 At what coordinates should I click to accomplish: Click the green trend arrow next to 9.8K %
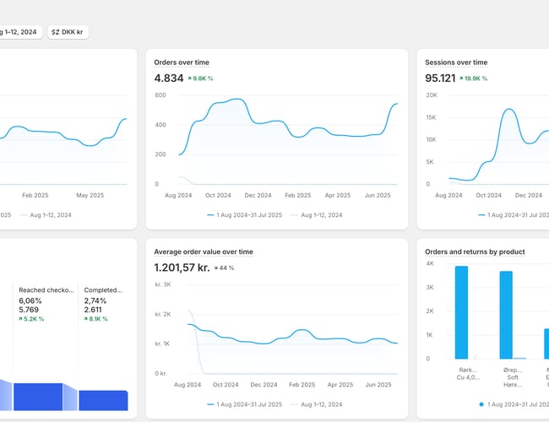click(x=188, y=78)
